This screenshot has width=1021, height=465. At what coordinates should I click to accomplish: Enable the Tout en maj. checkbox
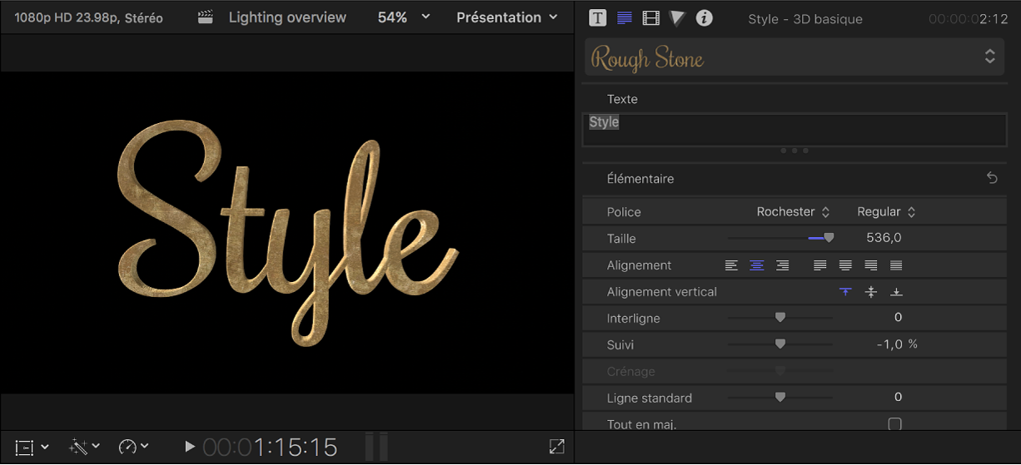(894, 424)
